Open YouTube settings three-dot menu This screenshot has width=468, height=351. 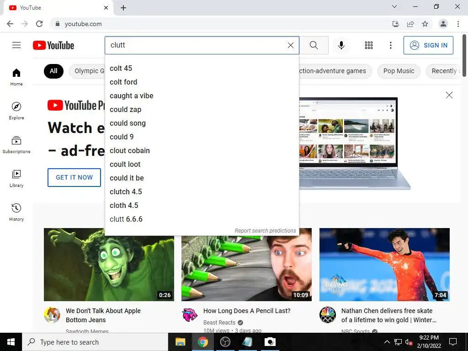390,45
